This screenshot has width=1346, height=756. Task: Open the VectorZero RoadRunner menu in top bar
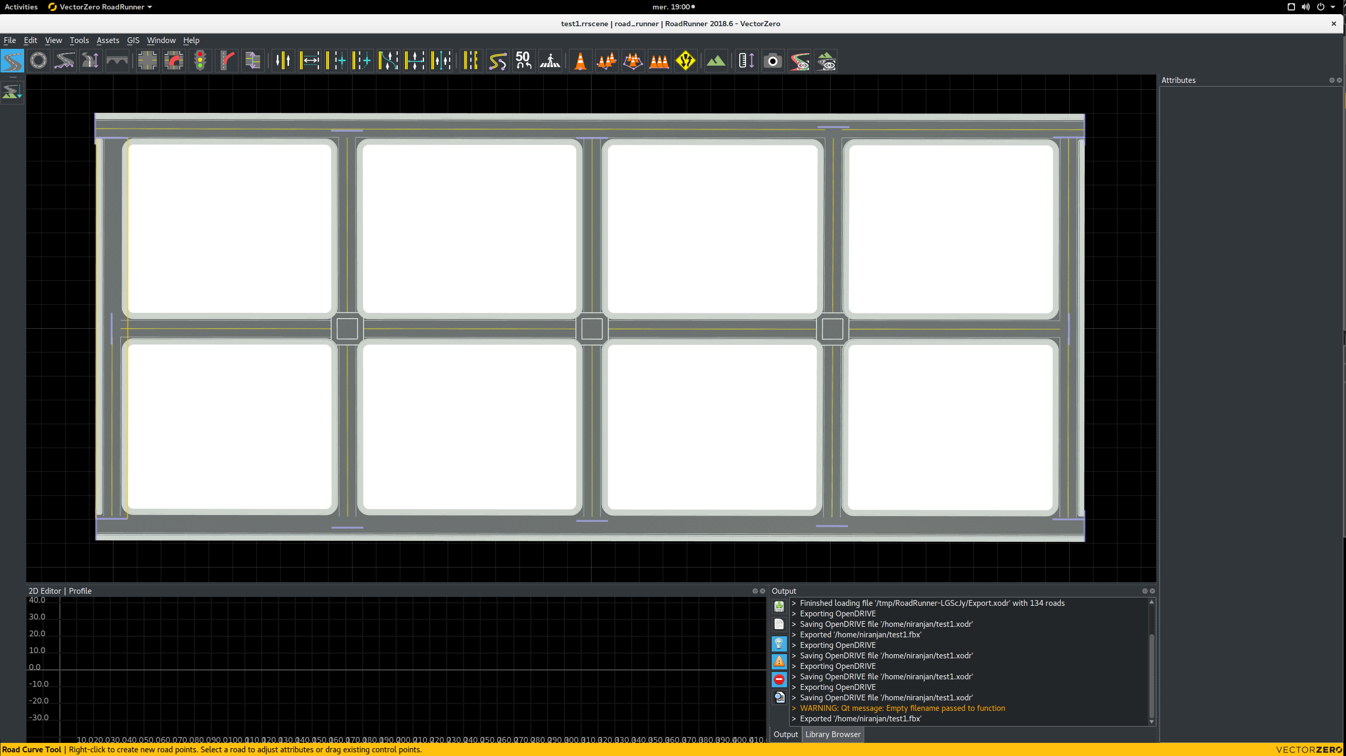pos(99,7)
